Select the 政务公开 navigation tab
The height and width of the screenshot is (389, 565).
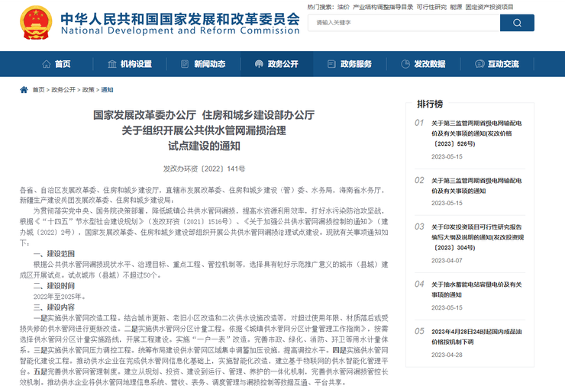276,64
